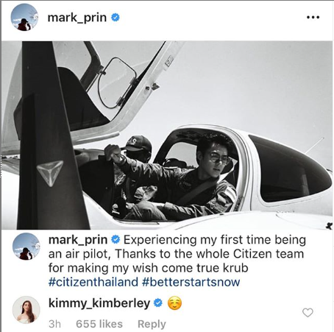
Task: Open kimmy_kimberley's profile picture
Action: pos(26,310)
